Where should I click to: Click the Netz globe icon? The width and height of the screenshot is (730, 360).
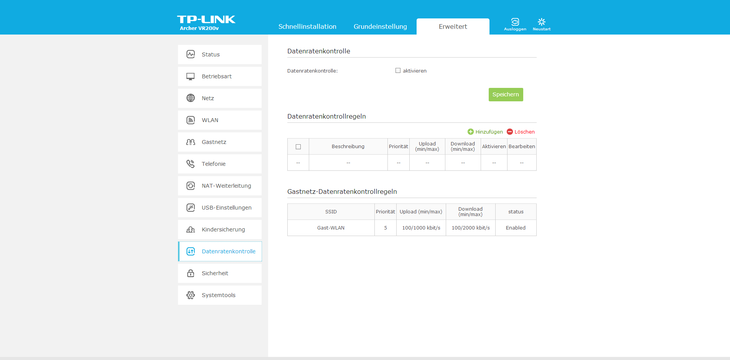191,98
